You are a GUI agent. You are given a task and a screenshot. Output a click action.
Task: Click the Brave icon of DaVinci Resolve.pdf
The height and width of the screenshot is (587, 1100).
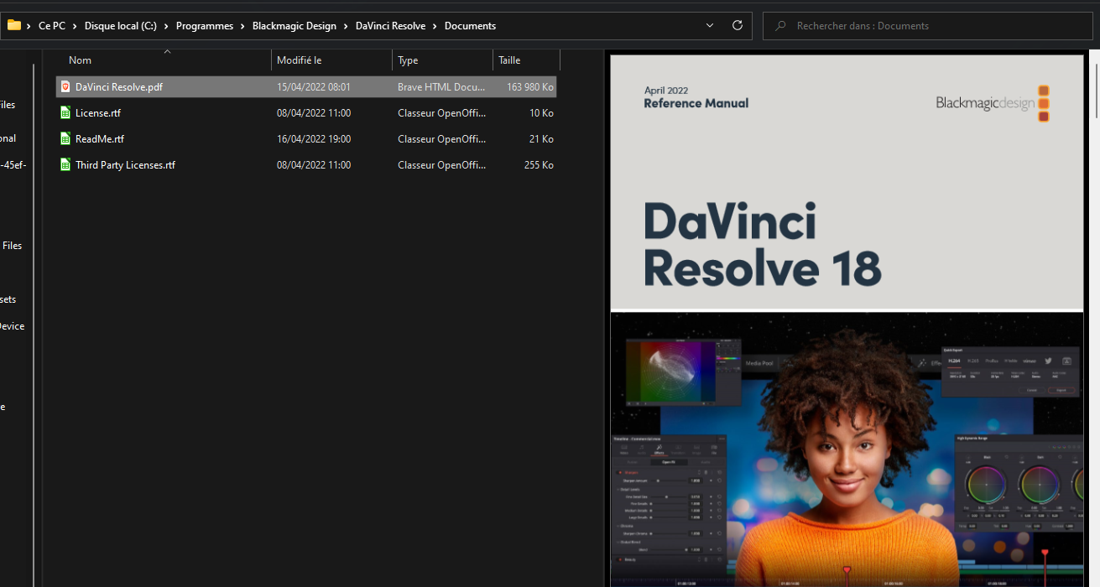point(65,86)
